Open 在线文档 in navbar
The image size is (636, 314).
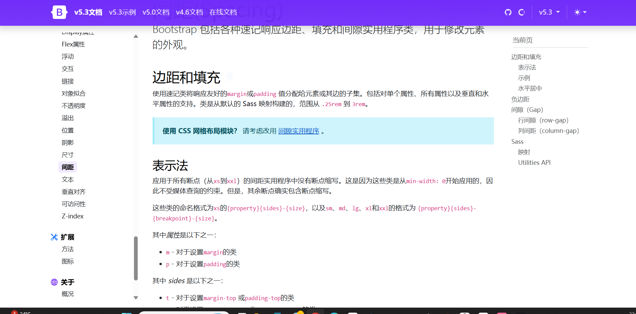[223, 12]
